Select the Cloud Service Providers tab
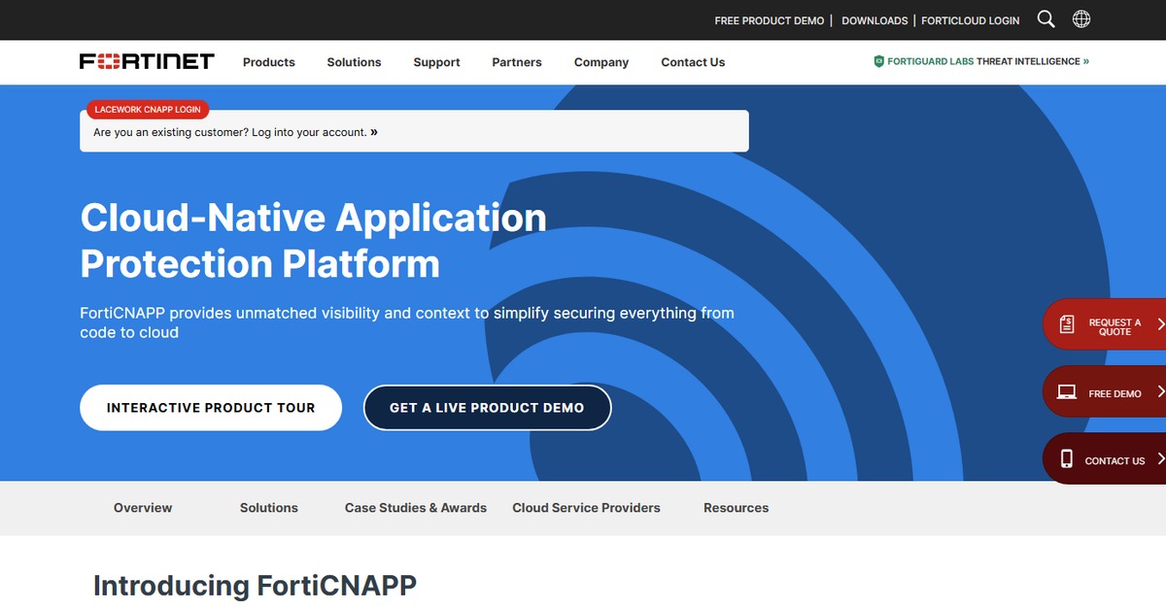Viewport: 1166px width, 610px height. [x=586, y=508]
